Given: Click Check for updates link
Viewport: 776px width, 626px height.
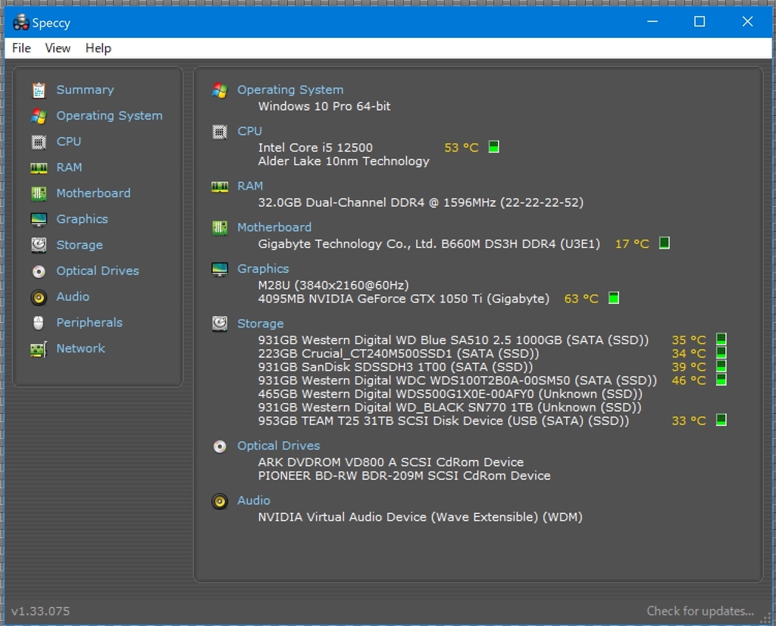Looking at the screenshot, I should 700,611.
